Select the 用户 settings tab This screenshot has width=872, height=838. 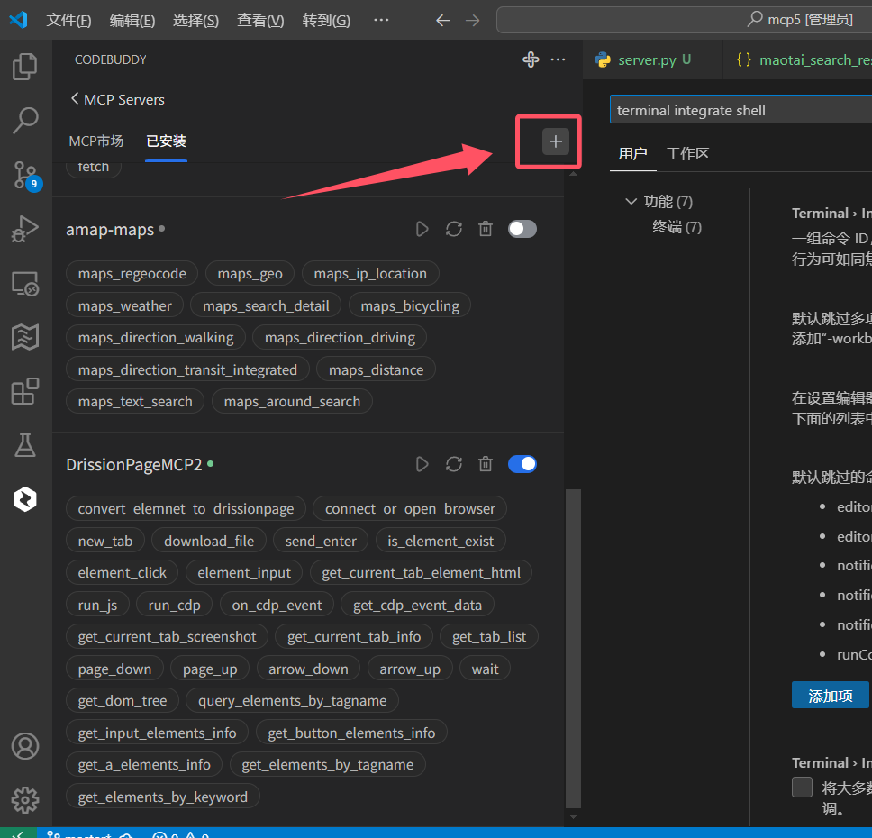tap(633, 153)
